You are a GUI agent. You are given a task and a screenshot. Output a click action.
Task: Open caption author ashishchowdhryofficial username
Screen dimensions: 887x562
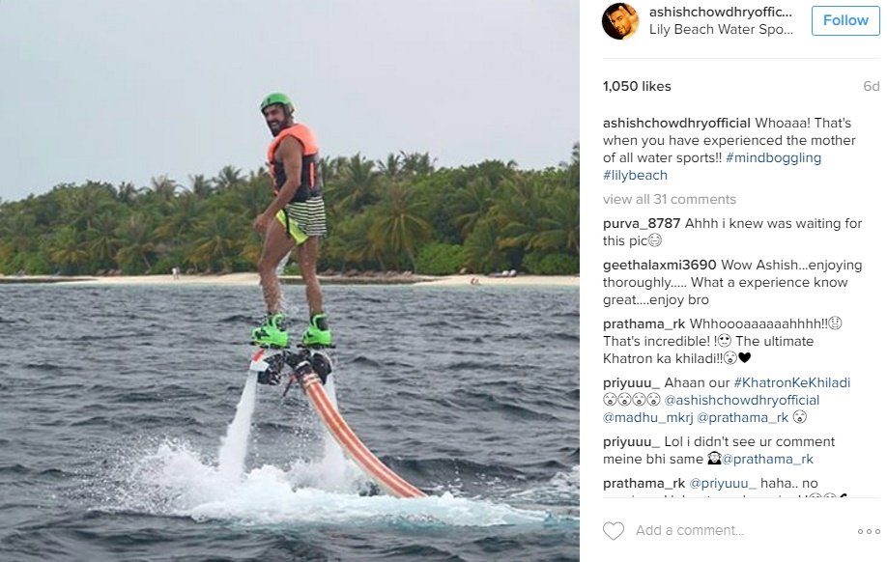point(676,124)
